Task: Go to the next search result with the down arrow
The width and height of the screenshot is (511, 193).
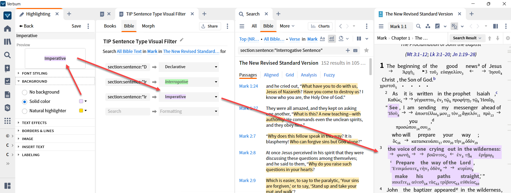Action: coord(498,38)
